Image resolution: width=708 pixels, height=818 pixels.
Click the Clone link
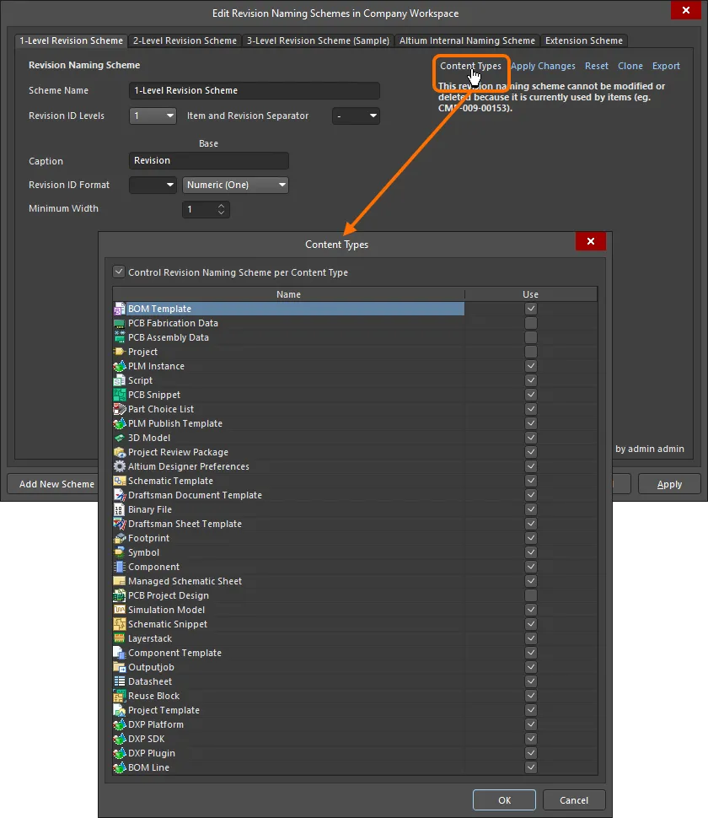click(630, 67)
